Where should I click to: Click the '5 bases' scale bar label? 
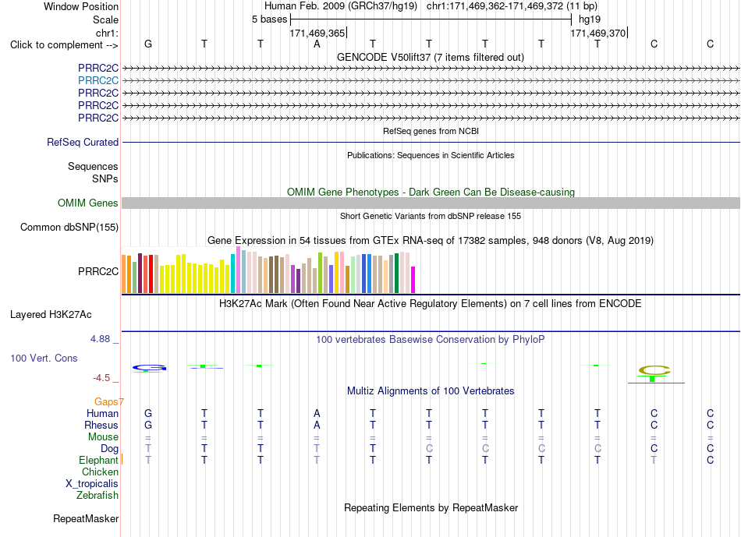click(269, 19)
